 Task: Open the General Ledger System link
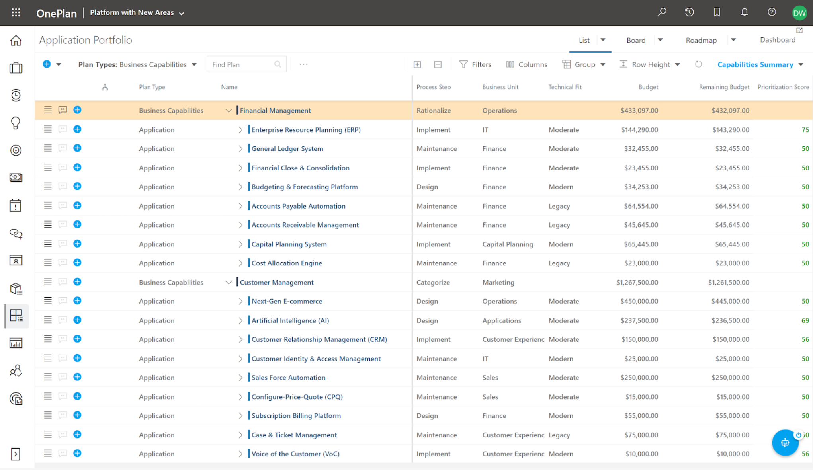click(x=287, y=149)
